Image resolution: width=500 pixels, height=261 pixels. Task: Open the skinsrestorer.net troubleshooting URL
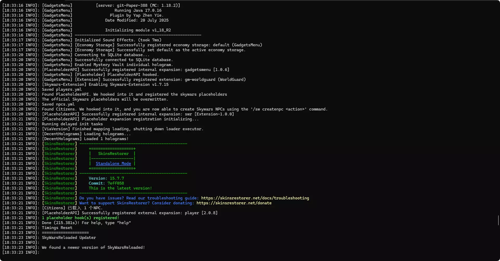click(x=255, y=198)
